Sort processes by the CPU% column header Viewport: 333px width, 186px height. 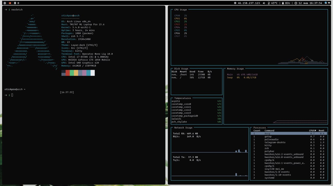[x=312, y=131]
